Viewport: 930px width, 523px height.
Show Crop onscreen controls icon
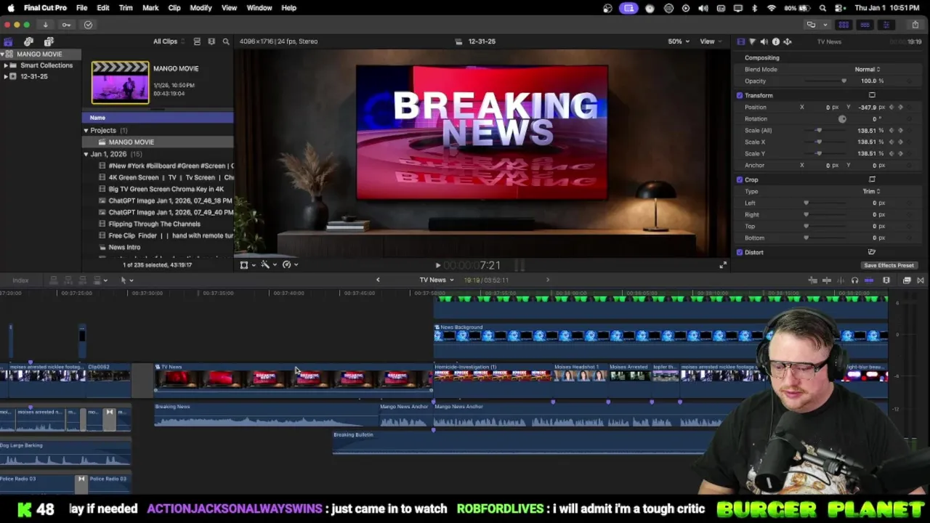pos(872,179)
